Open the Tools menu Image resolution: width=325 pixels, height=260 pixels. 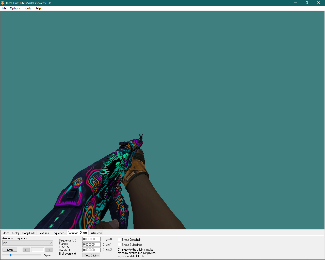coord(27,8)
